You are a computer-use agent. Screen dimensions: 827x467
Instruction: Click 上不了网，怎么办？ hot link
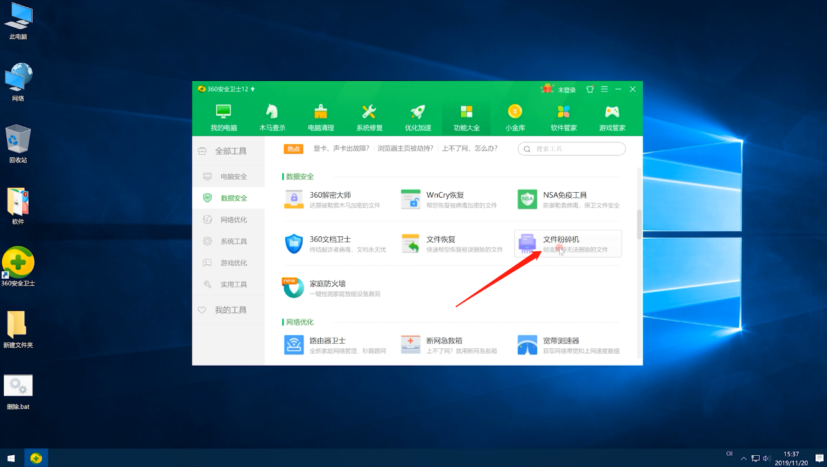pos(469,149)
